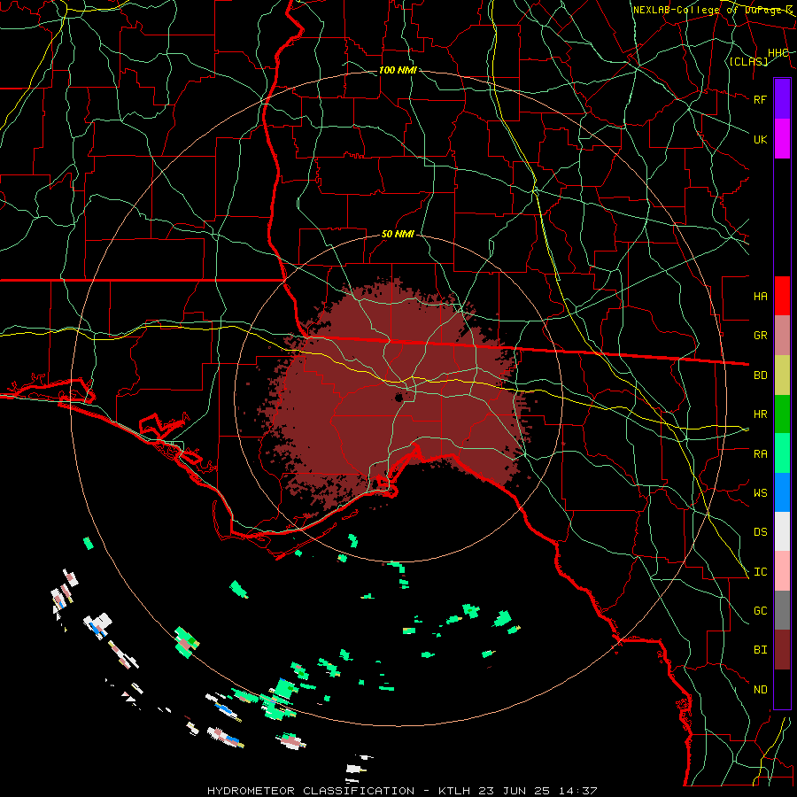Image resolution: width=797 pixels, height=797 pixels.
Task: Click the IC light pink legend swatch
Action: click(782, 571)
